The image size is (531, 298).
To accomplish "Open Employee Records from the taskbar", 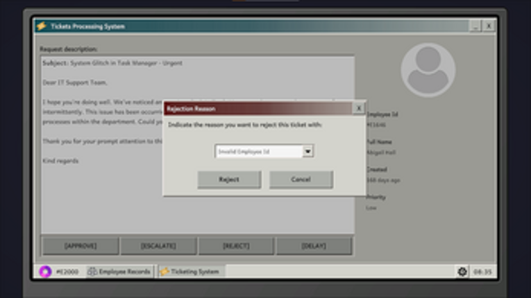I will coord(119,272).
